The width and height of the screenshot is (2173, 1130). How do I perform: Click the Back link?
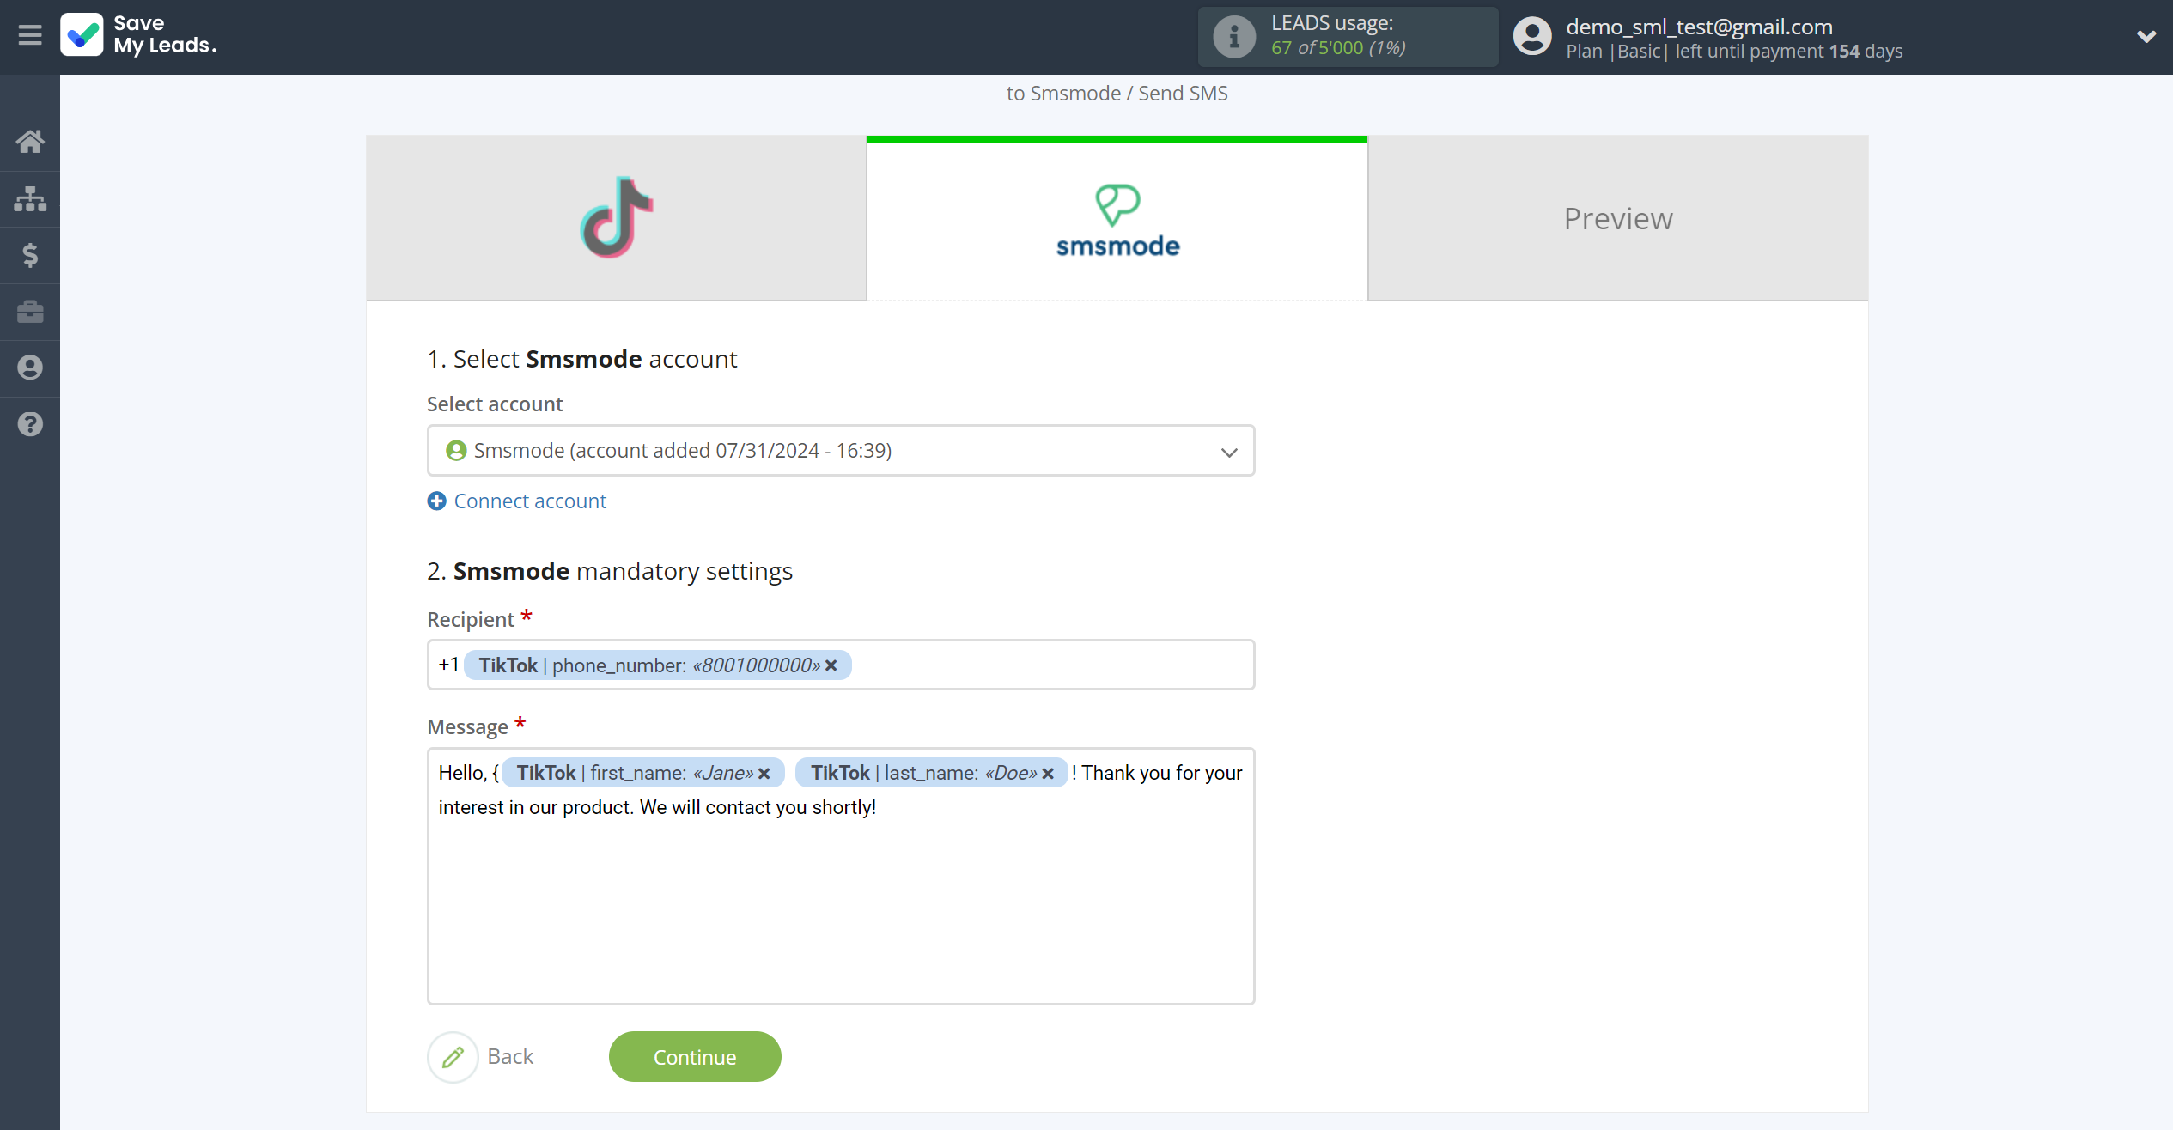tap(510, 1057)
